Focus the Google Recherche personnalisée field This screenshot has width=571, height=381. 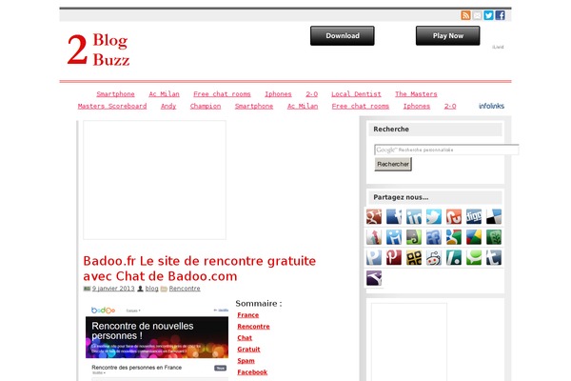click(446, 150)
